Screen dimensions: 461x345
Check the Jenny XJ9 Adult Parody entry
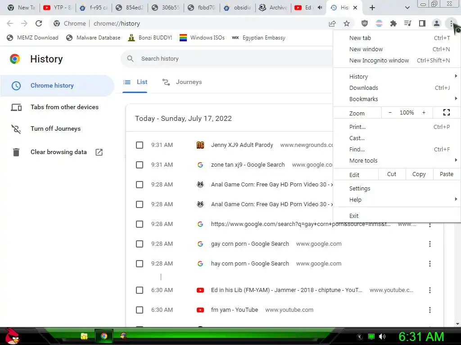(140, 145)
